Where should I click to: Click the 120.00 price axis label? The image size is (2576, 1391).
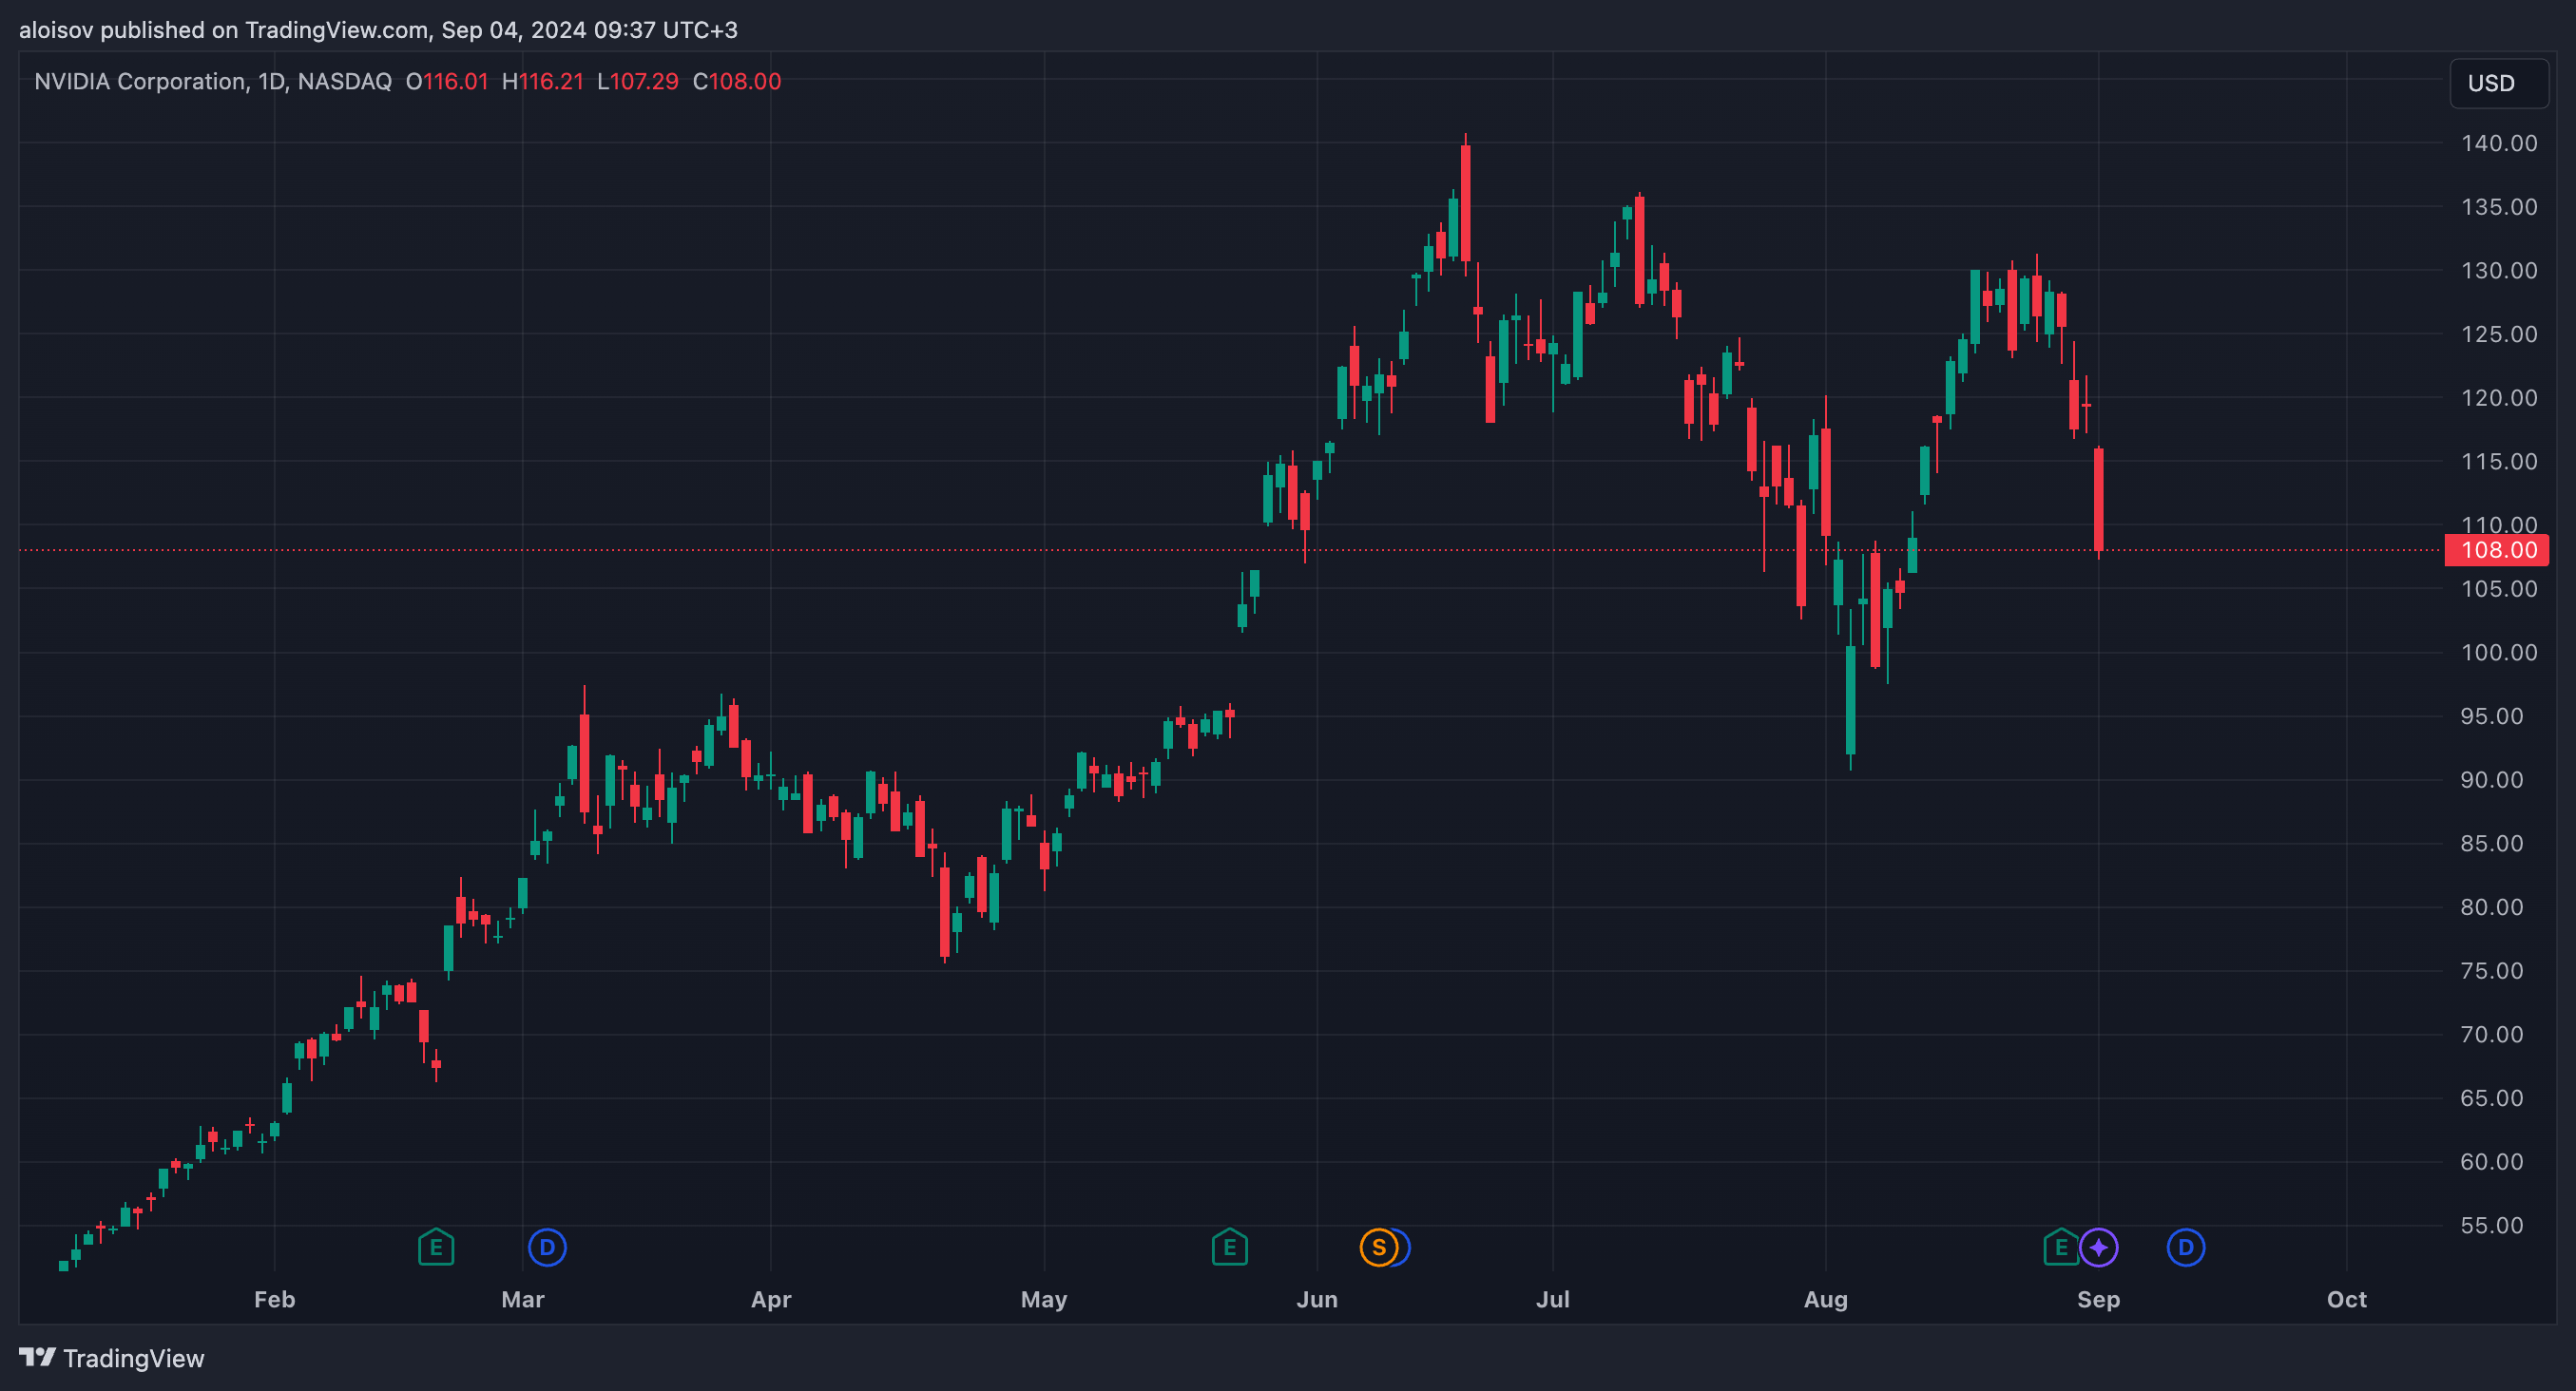point(2499,398)
